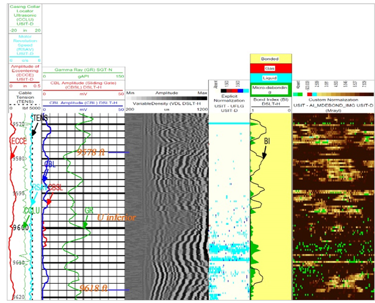The width and height of the screenshot is (375, 303).
Task: Select the green GR curve label
Action: tap(88, 210)
